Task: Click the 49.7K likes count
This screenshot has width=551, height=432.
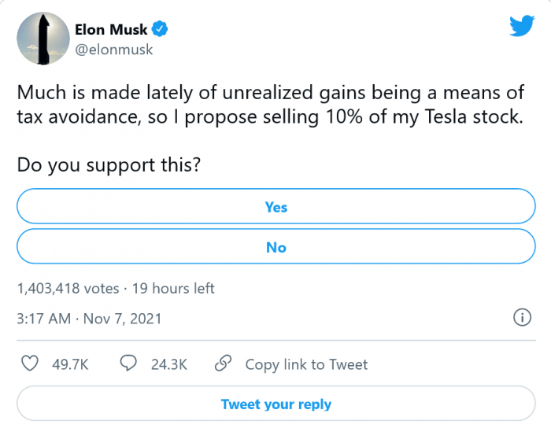Action: [x=69, y=364]
